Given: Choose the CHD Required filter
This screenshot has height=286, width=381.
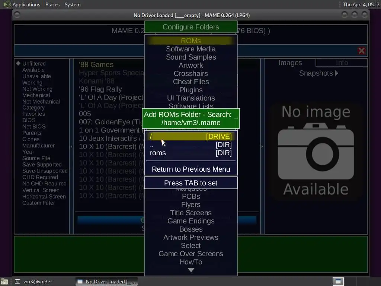Looking at the screenshot, I should pos(40,177).
